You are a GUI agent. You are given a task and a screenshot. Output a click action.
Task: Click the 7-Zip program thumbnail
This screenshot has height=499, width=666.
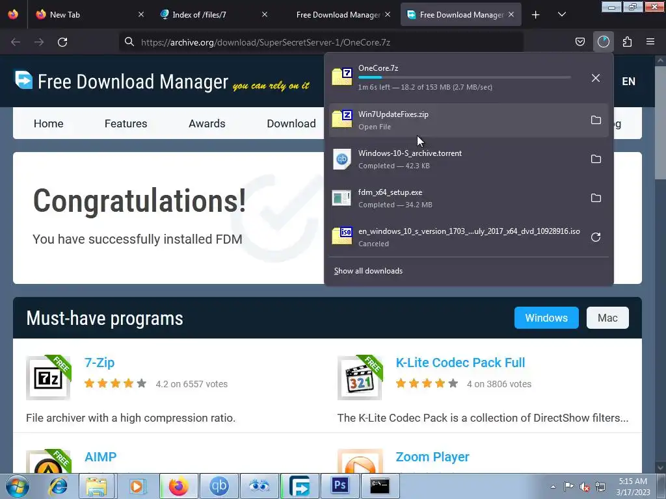point(48,377)
